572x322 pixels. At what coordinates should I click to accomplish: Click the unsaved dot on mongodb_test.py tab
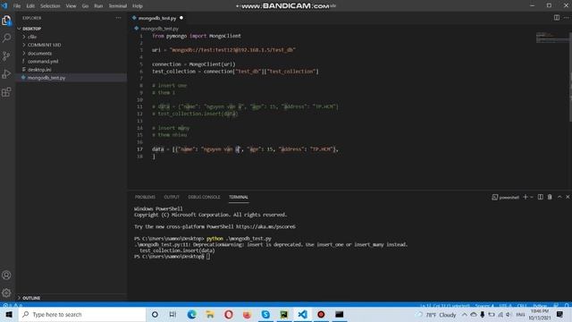181,18
